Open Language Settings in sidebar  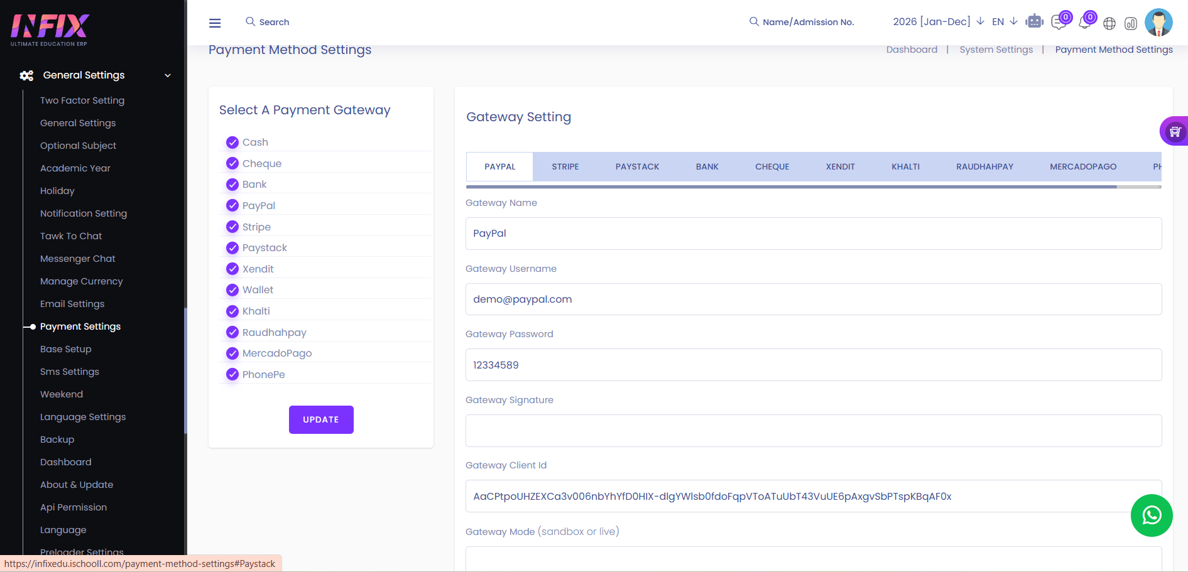click(x=83, y=417)
